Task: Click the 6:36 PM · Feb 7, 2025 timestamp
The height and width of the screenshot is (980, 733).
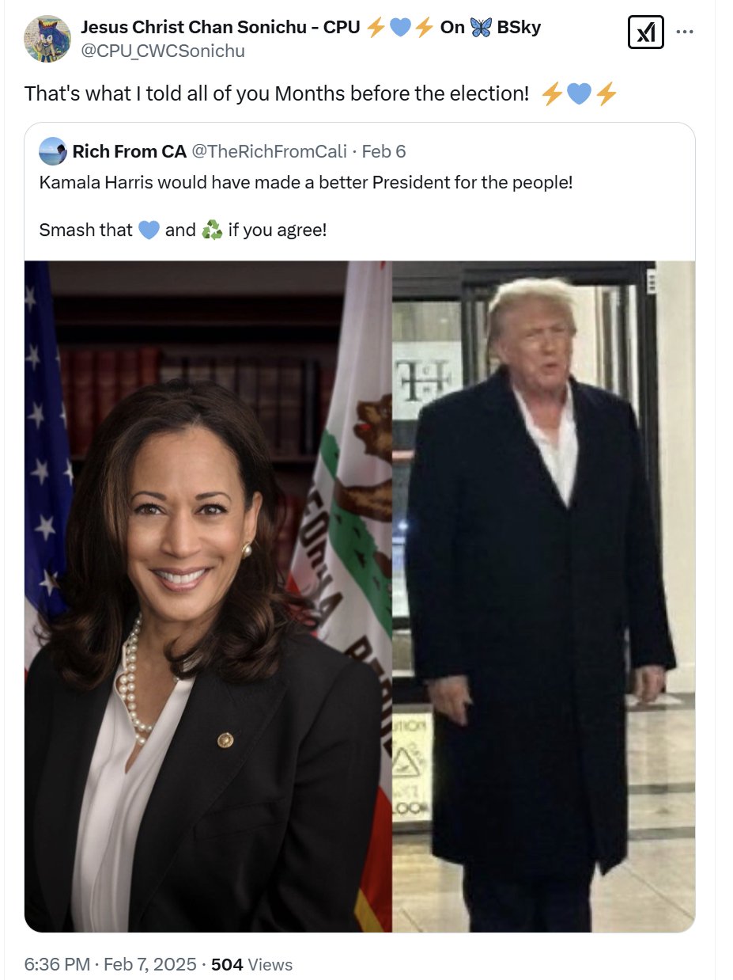Action: (x=111, y=964)
